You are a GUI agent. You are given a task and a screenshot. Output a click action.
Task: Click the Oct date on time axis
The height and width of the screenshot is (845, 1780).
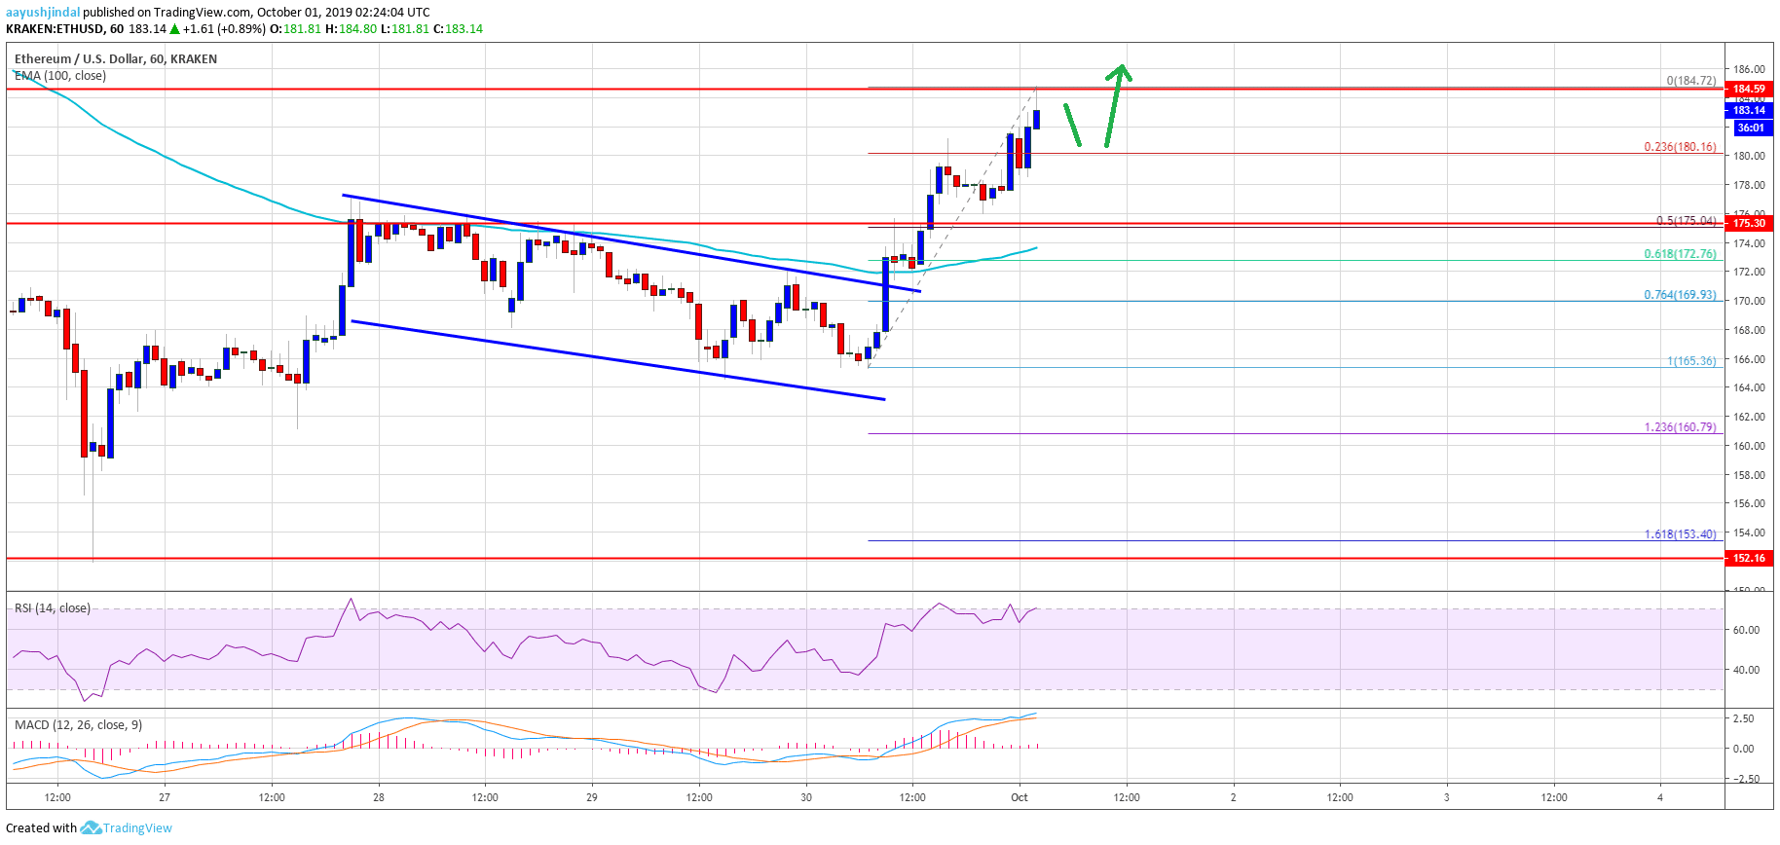pyautogui.click(x=1019, y=797)
